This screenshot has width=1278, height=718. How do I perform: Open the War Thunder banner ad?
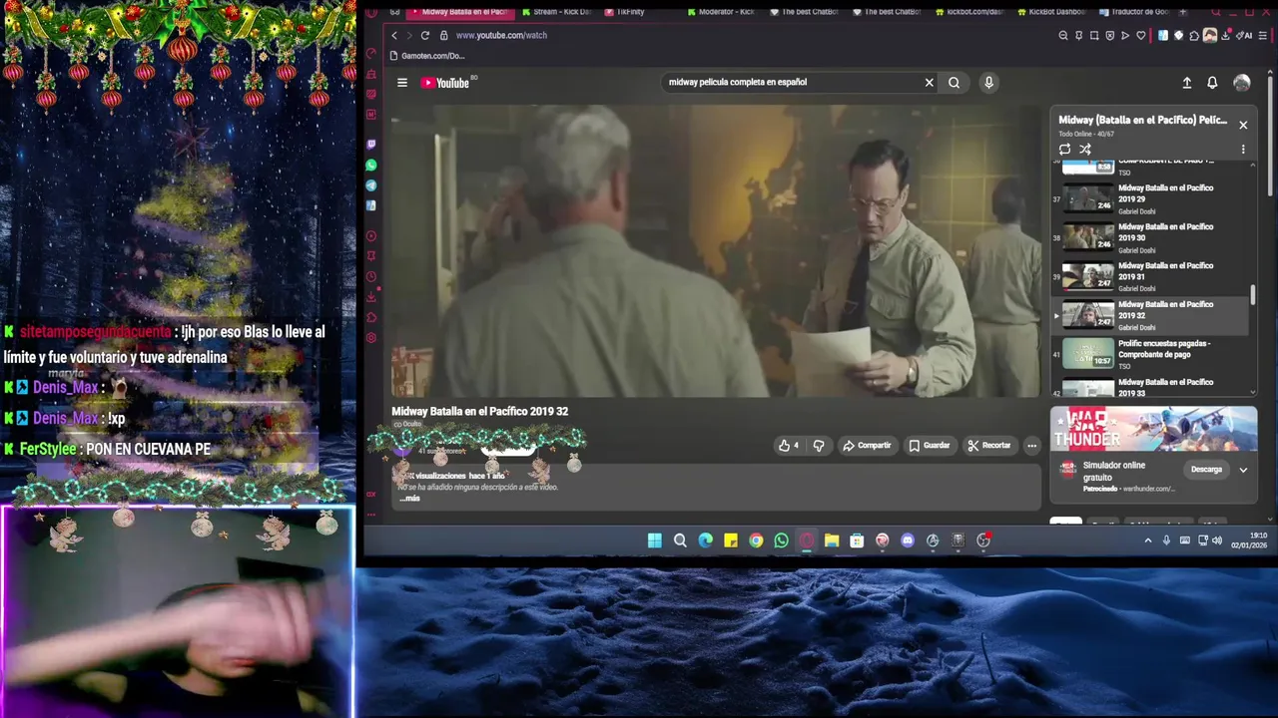(1153, 429)
